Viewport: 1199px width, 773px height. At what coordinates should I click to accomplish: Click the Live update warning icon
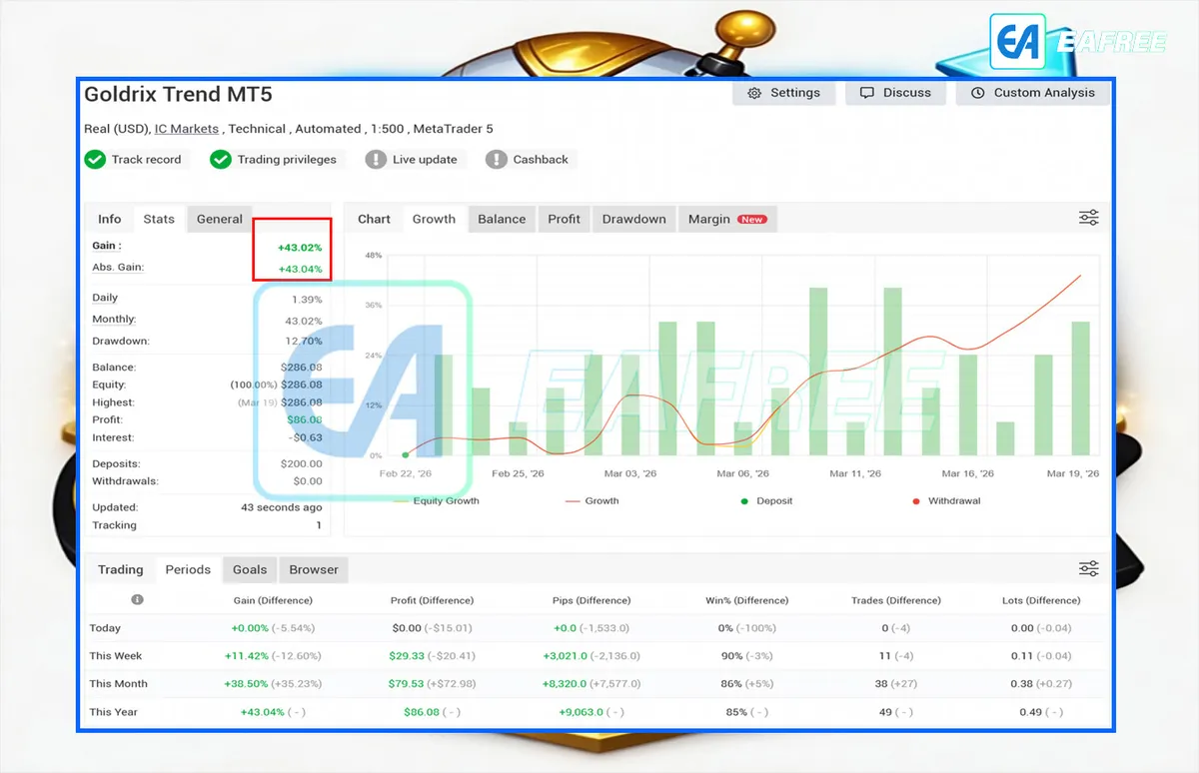376,160
